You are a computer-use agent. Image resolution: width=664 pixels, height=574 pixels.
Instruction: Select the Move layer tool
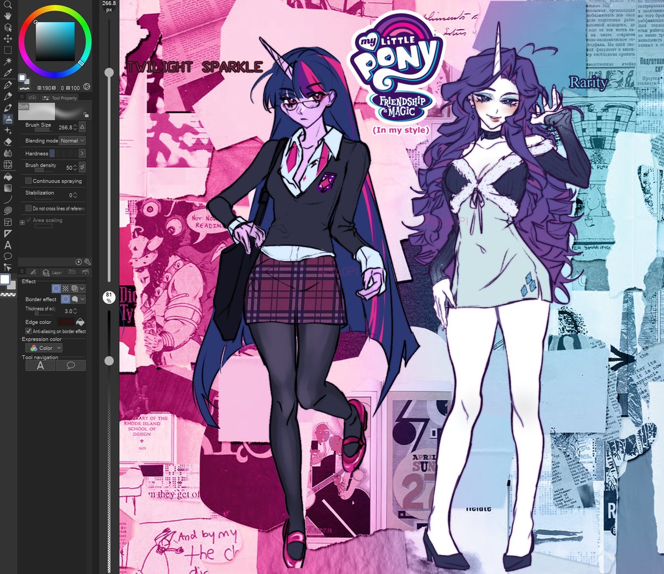[8, 39]
